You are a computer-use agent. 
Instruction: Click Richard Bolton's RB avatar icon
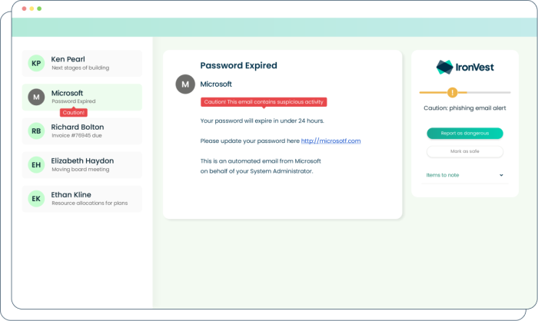(36, 131)
